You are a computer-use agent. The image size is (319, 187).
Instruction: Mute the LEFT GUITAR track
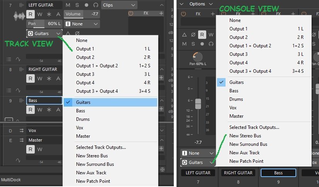68,5
